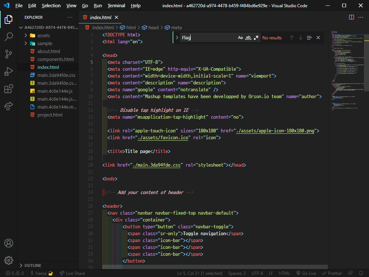
Task: Open Source Control view
Action: (9, 54)
